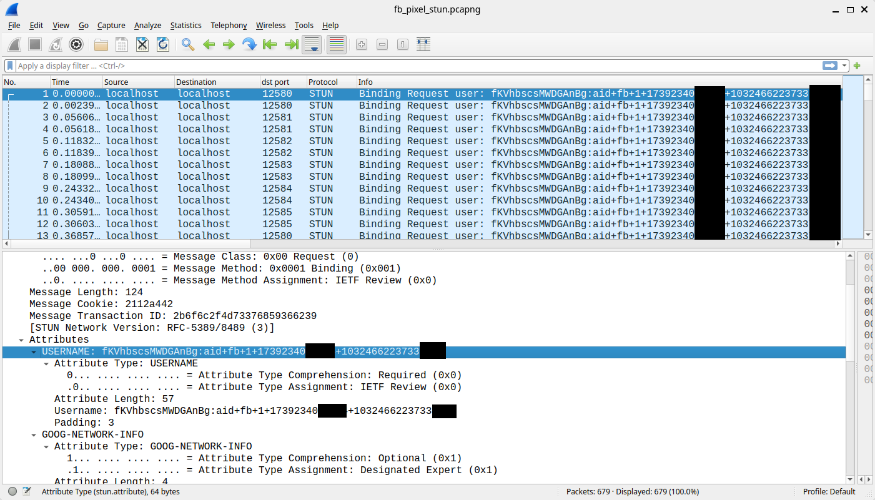Close the current capture file
This screenshot has width=875, height=500.
click(142, 44)
